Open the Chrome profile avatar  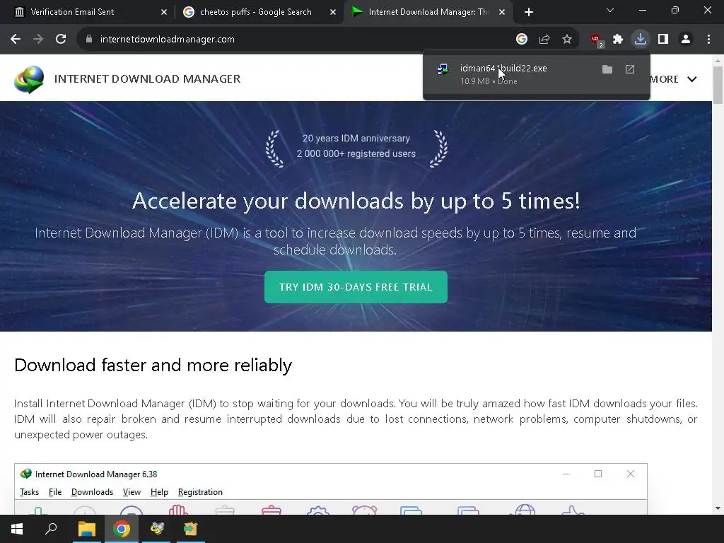click(686, 40)
